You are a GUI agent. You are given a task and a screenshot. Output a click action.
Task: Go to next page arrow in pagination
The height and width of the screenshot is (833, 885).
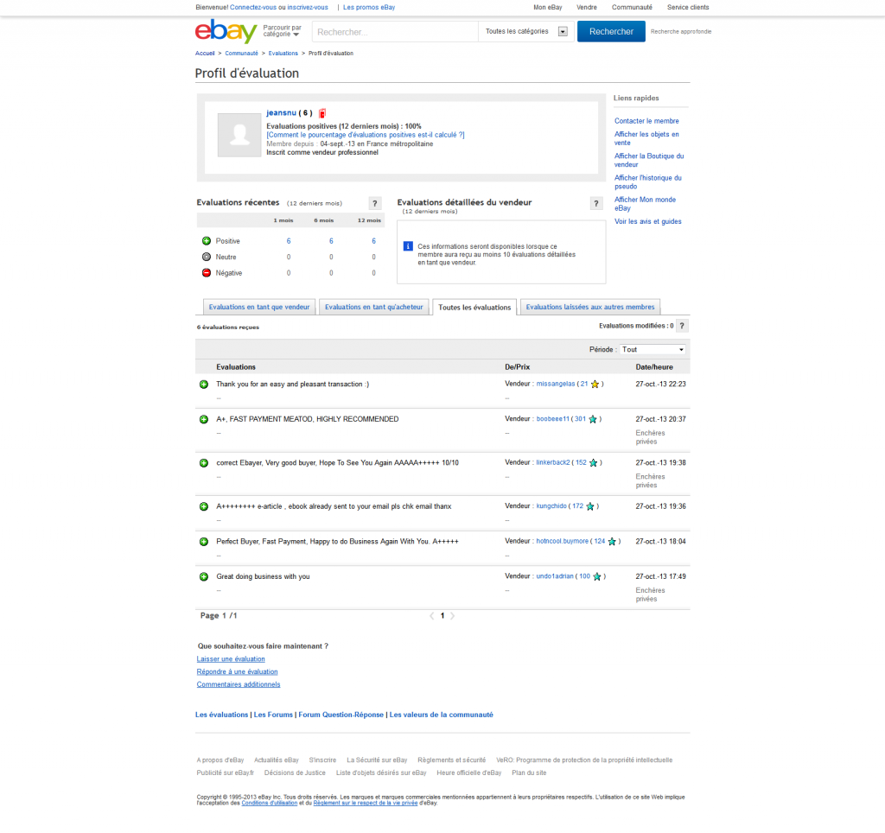pos(453,616)
